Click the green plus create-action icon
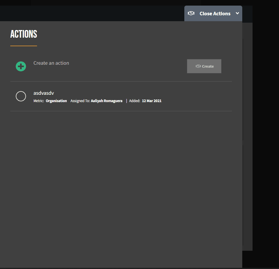Screen dimensions: 279x269 [x=21, y=67]
